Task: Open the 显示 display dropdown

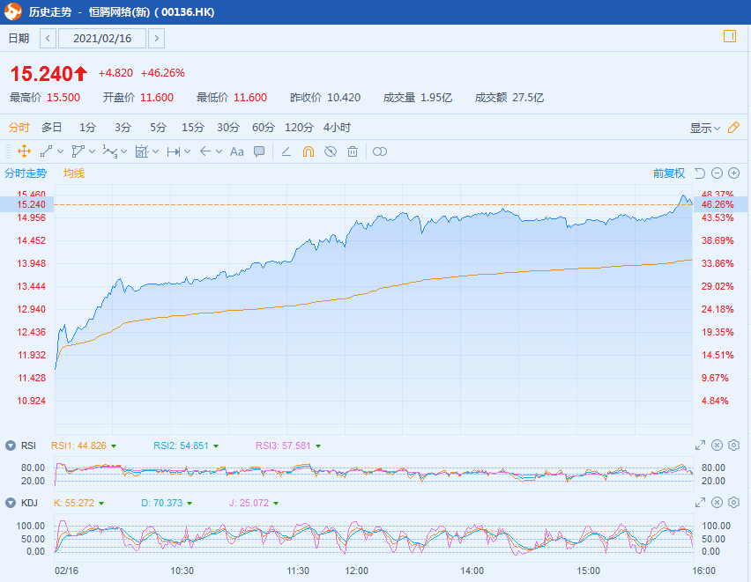Action: coord(704,128)
